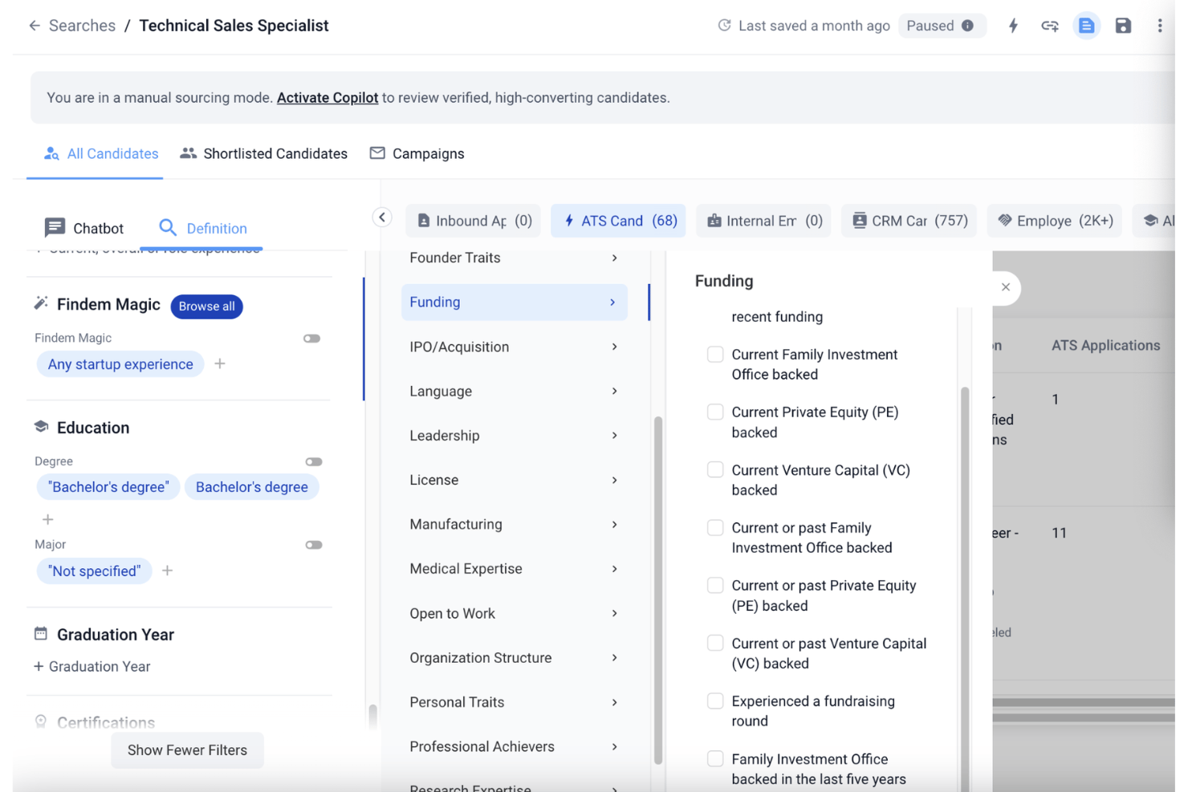The height and width of the screenshot is (792, 1188).
Task: Click the Findem Magic wand icon
Action: click(x=41, y=303)
